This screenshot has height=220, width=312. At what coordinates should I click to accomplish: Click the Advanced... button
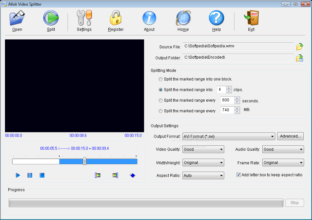290,136
